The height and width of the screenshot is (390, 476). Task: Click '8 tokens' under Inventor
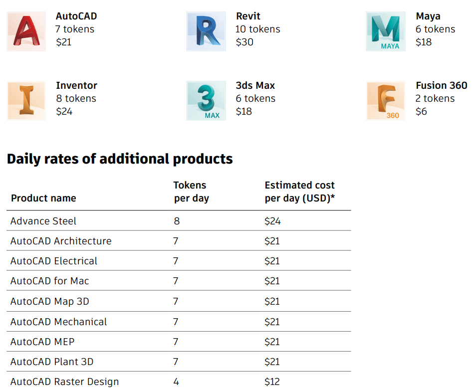[76, 99]
